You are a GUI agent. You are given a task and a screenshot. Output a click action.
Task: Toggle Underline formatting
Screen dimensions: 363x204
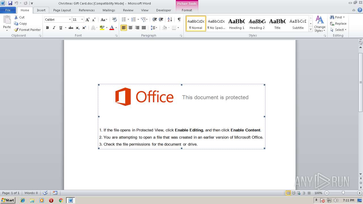61,28
